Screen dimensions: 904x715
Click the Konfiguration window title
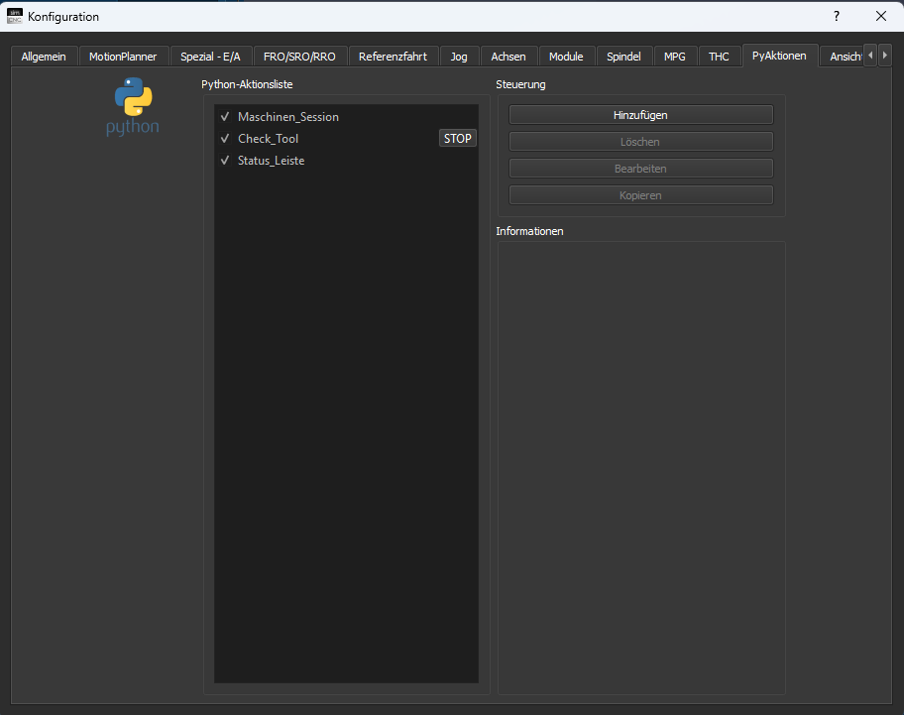tap(63, 17)
